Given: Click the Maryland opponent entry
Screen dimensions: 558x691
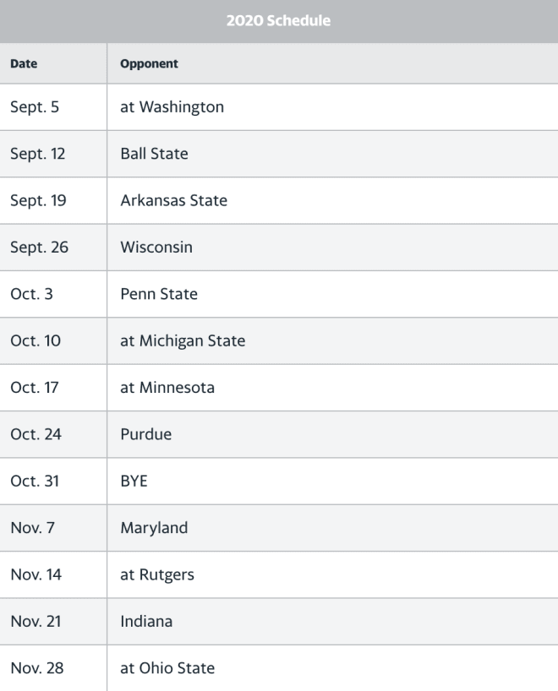Looking at the screenshot, I should (x=154, y=528).
